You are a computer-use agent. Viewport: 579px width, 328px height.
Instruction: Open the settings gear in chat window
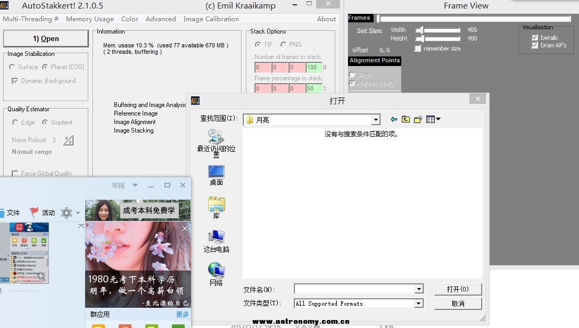tap(67, 213)
